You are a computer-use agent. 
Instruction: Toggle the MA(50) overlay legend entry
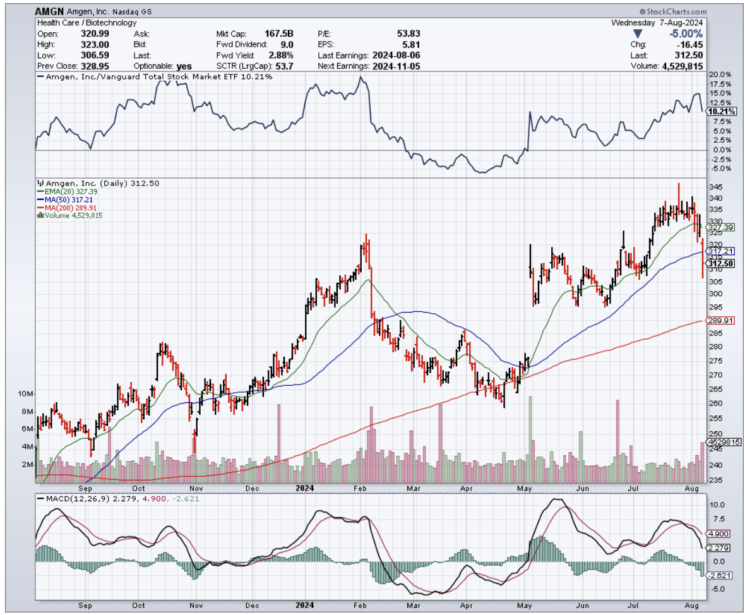pyautogui.click(x=65, y=200)
